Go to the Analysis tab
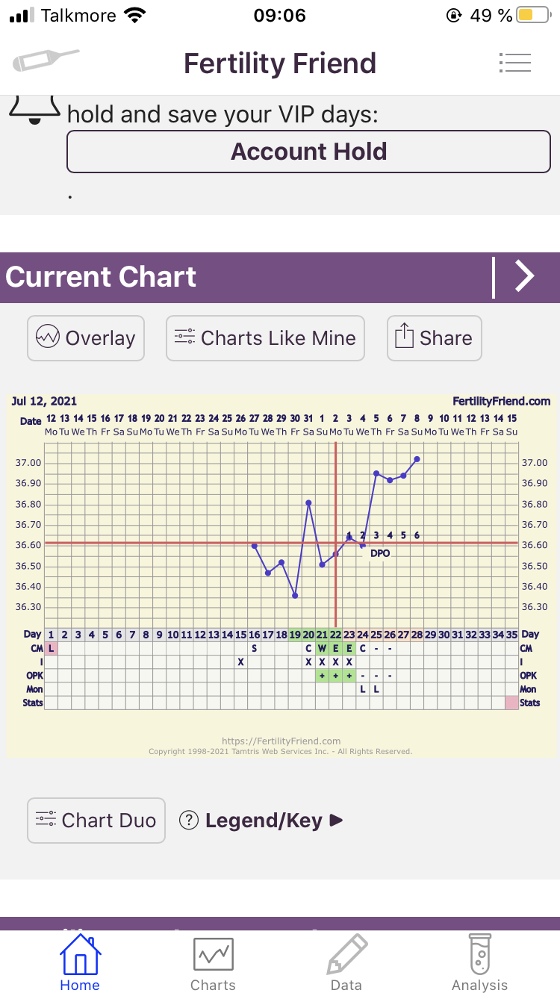This screenshot has height=996, width=560. pos(479,963)
